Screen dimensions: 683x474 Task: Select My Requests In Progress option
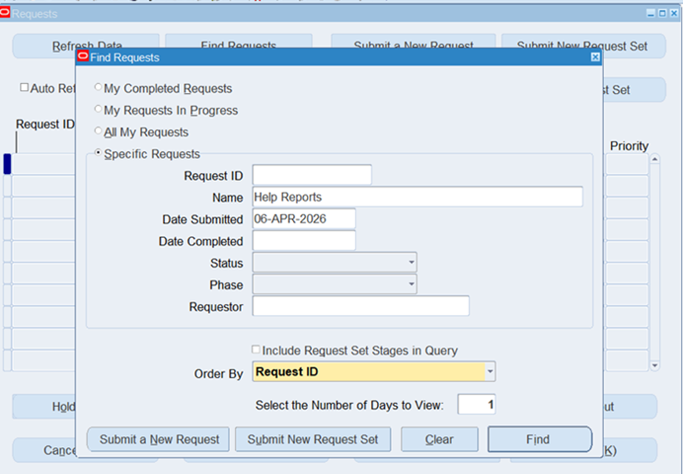pyautogui.click(x=98, y=110)
